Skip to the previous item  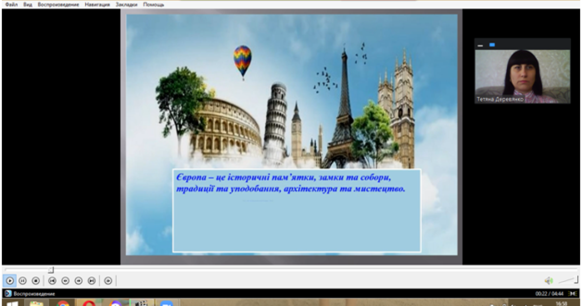[52, 281]
